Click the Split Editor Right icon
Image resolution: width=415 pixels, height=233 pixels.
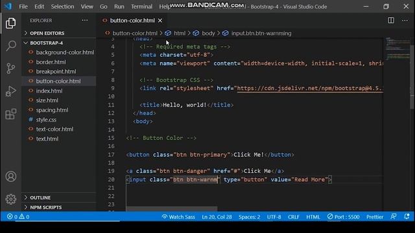tap(391, 20)
